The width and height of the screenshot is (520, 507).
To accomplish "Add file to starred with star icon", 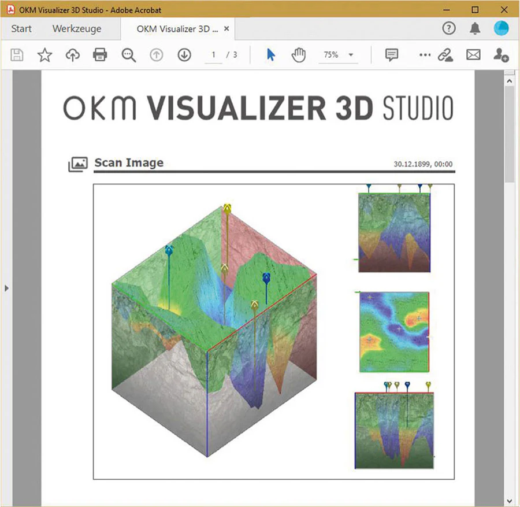I will [44, 55].
